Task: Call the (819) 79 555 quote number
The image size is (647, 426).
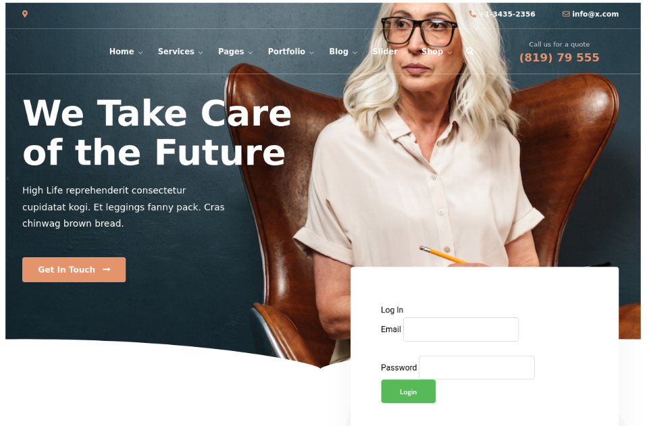Action: tap(559, 57)
